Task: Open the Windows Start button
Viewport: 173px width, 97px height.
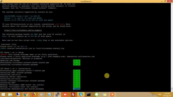Action: [3, 95]
